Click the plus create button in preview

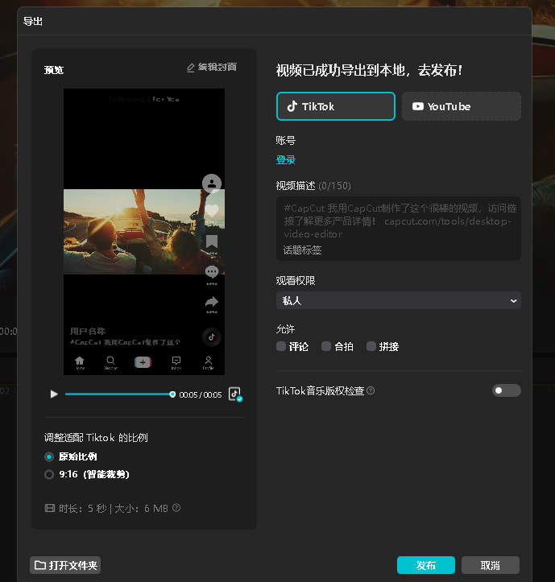click(x=143, y=362)
